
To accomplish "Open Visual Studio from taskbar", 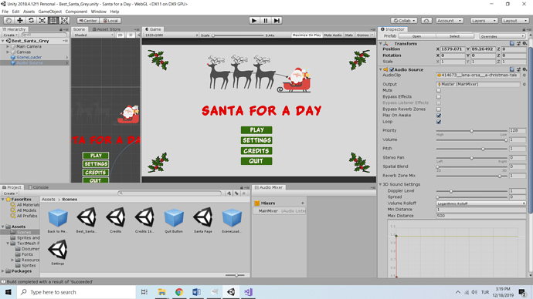I will [x=248, y=292].
